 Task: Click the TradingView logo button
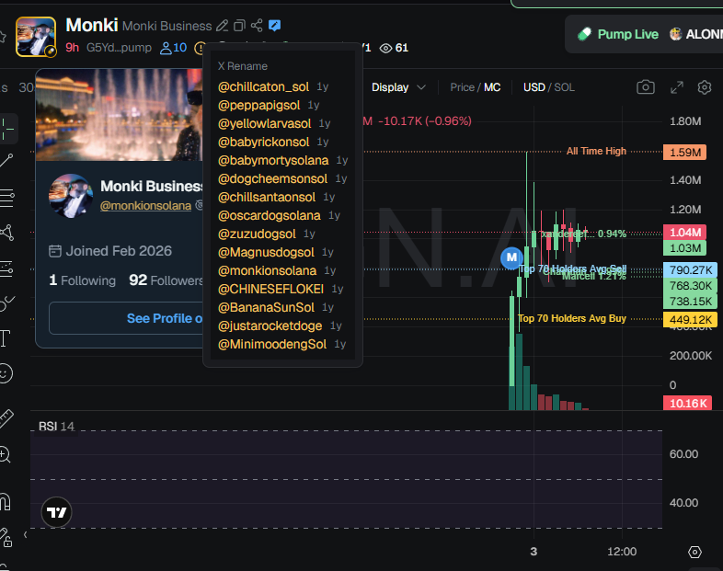(x=57, y=512)
